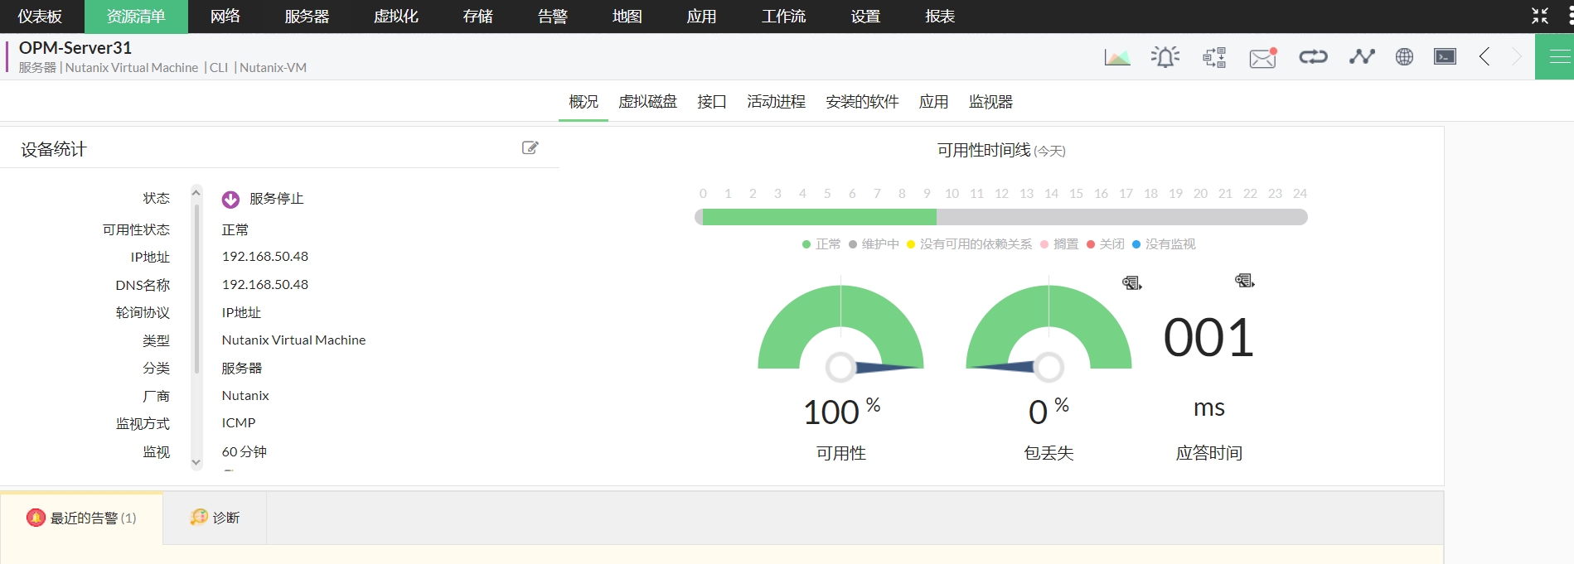Viewport: 1574px width, 564px height.
Task: Click the 关闭 legend entry
Action: click(x=1106, y=244)
